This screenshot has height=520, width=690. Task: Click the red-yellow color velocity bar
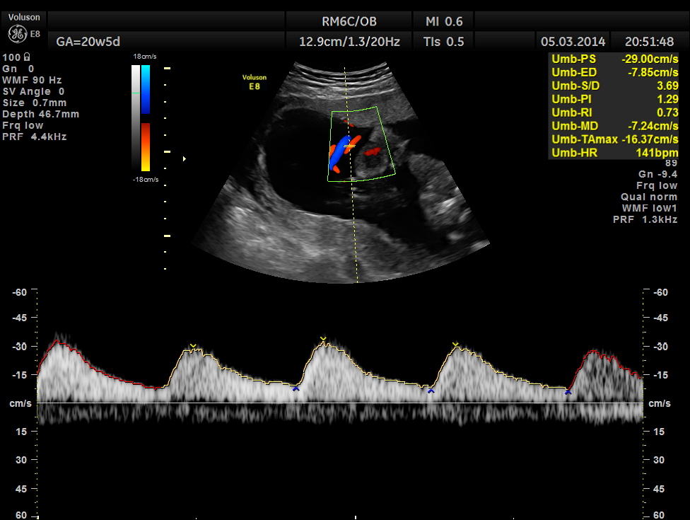[x=145, y=146]
